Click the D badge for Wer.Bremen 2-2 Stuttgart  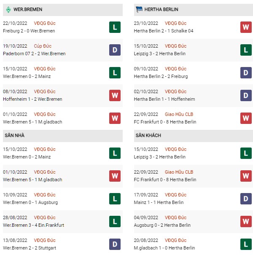tap(115, 244)
